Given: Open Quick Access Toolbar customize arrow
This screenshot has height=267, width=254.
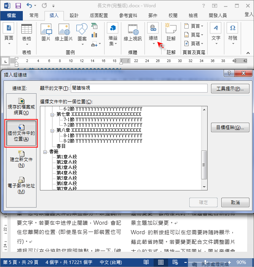Looking at the screenshot, I should pos(53,6).
